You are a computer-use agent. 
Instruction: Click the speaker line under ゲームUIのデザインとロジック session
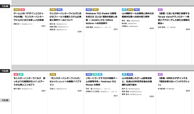[x=23, y=24]
